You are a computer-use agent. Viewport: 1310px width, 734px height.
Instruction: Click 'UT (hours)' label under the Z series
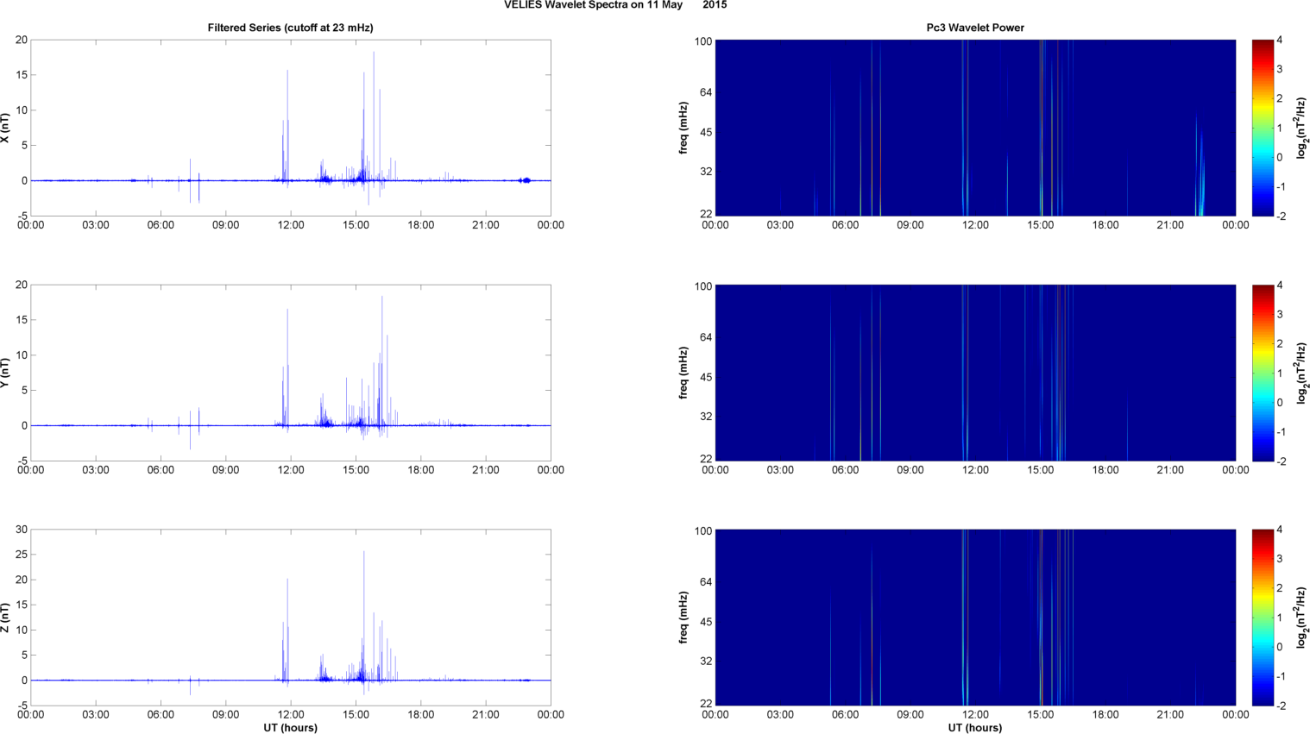pyautogui.click(x=290, y=728)
